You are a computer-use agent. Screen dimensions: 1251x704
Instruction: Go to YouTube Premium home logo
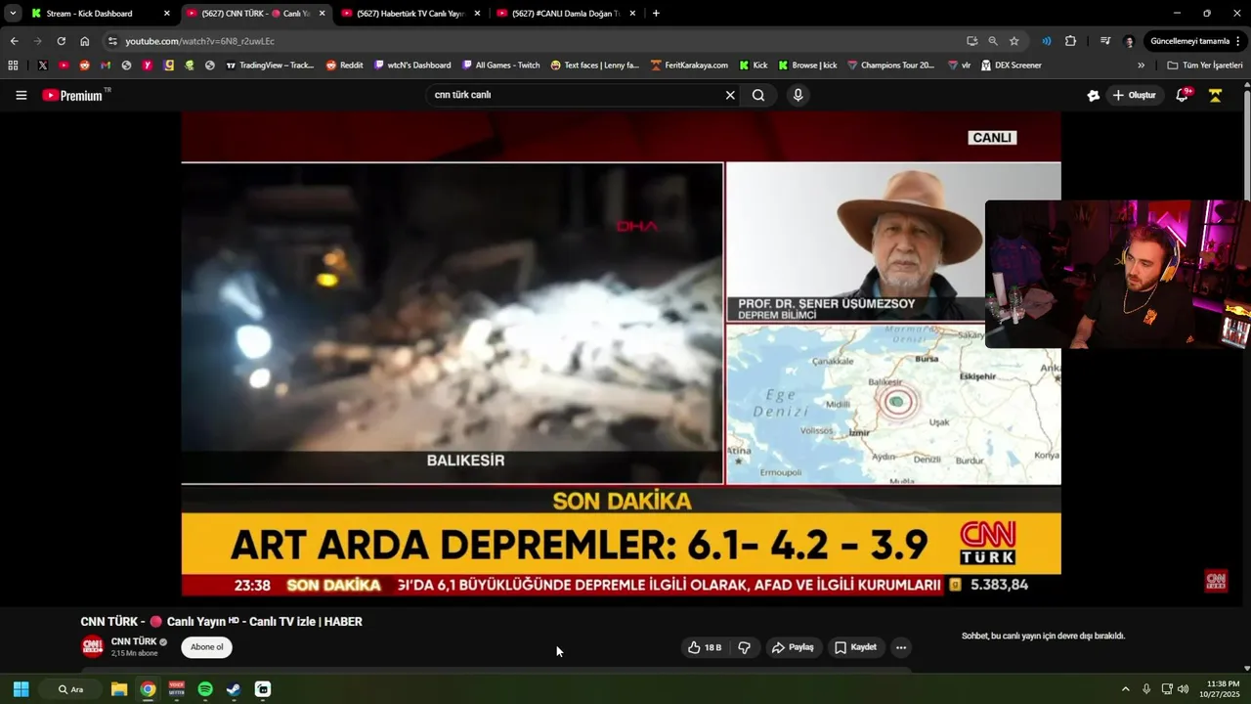(74, 95)
